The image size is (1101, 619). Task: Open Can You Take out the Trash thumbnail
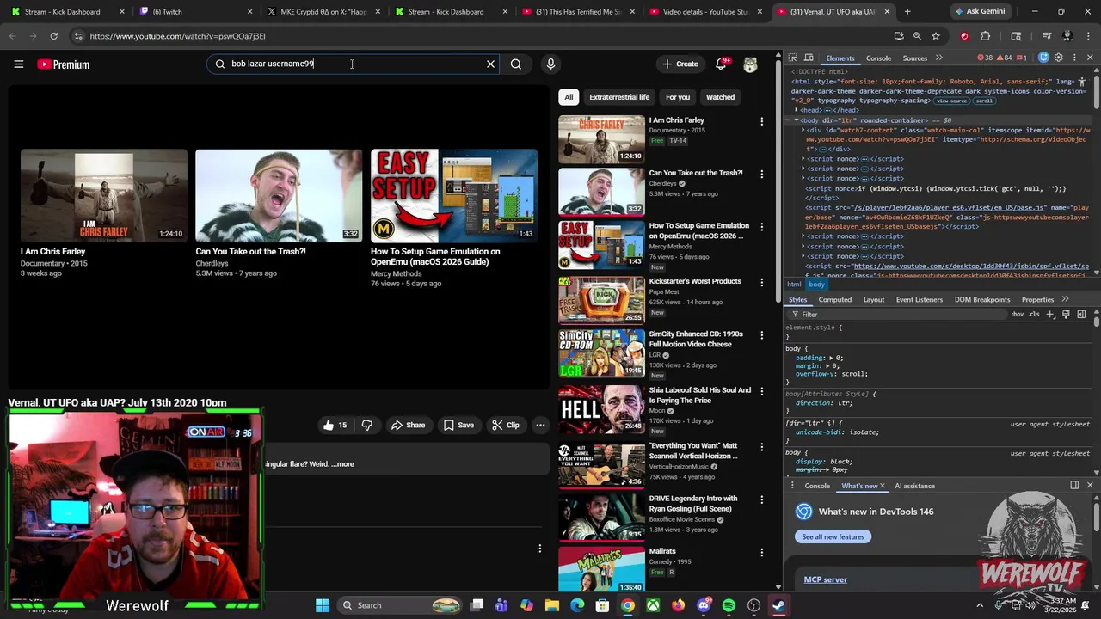pyautogui.click(x=279, y=195)
